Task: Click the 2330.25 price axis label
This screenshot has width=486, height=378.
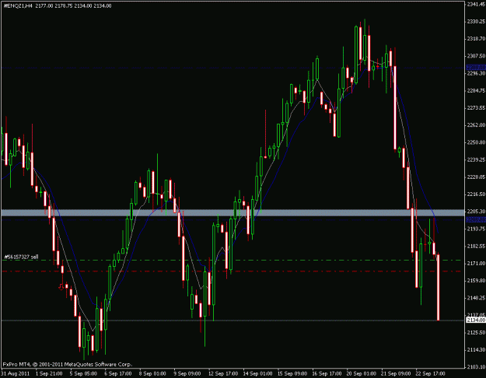Action: (476, 22)
